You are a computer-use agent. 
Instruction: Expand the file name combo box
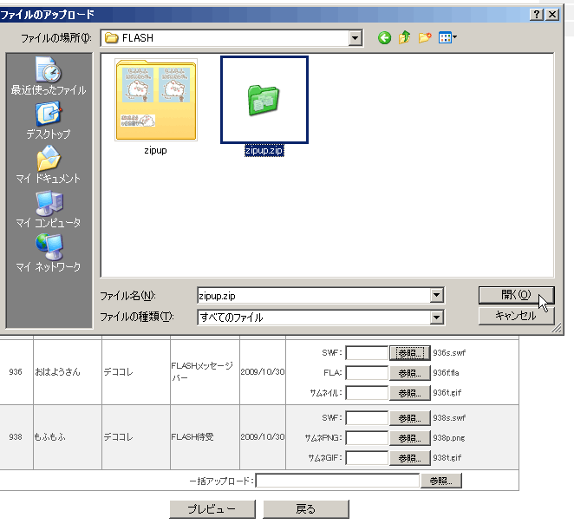pos(436,296)
